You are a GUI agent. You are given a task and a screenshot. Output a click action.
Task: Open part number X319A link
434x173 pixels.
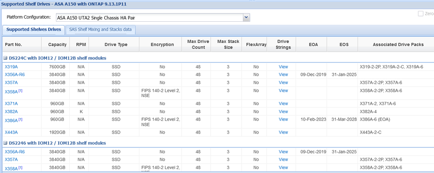point(11,67)
